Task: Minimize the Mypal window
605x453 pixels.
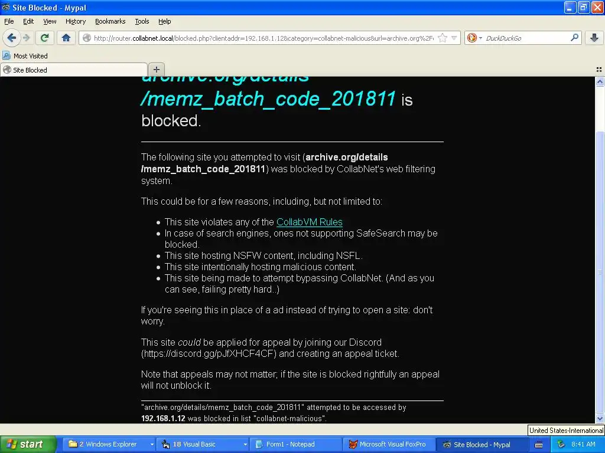Action: tap(570, 7)
